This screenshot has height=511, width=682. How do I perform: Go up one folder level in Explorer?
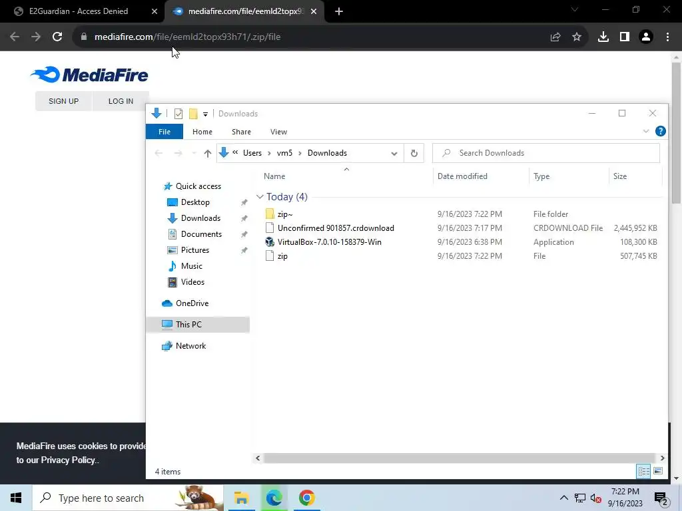tap(208, 153)
